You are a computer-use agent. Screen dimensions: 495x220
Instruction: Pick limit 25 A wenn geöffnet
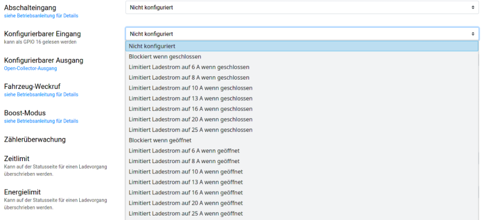tap(186, 214)
